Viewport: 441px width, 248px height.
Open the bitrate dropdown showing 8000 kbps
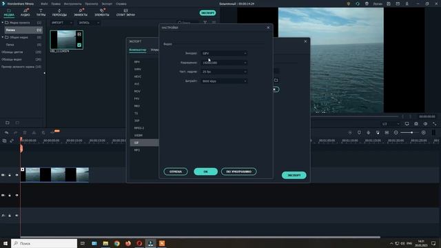pos(224,81)
